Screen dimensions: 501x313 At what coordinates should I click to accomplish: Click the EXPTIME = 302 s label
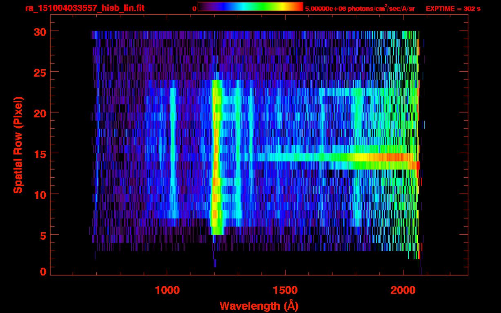coord(453,9)
